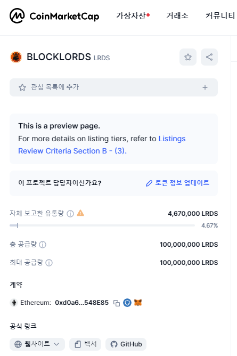Copy the Ethereum contract address
The height and width of the screenshot is (356, 237).
click(117, 303)
